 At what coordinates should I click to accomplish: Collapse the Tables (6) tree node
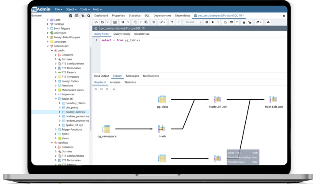[56, 99]
